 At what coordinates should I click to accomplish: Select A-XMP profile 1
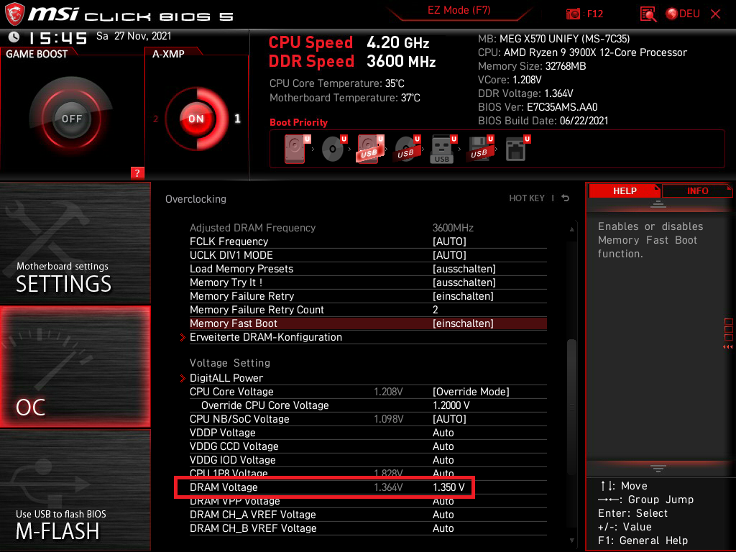[x=237, y=119]
